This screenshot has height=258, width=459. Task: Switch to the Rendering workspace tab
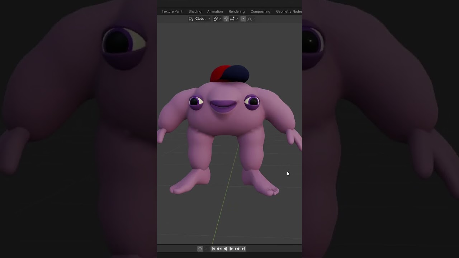click(236, 11)
